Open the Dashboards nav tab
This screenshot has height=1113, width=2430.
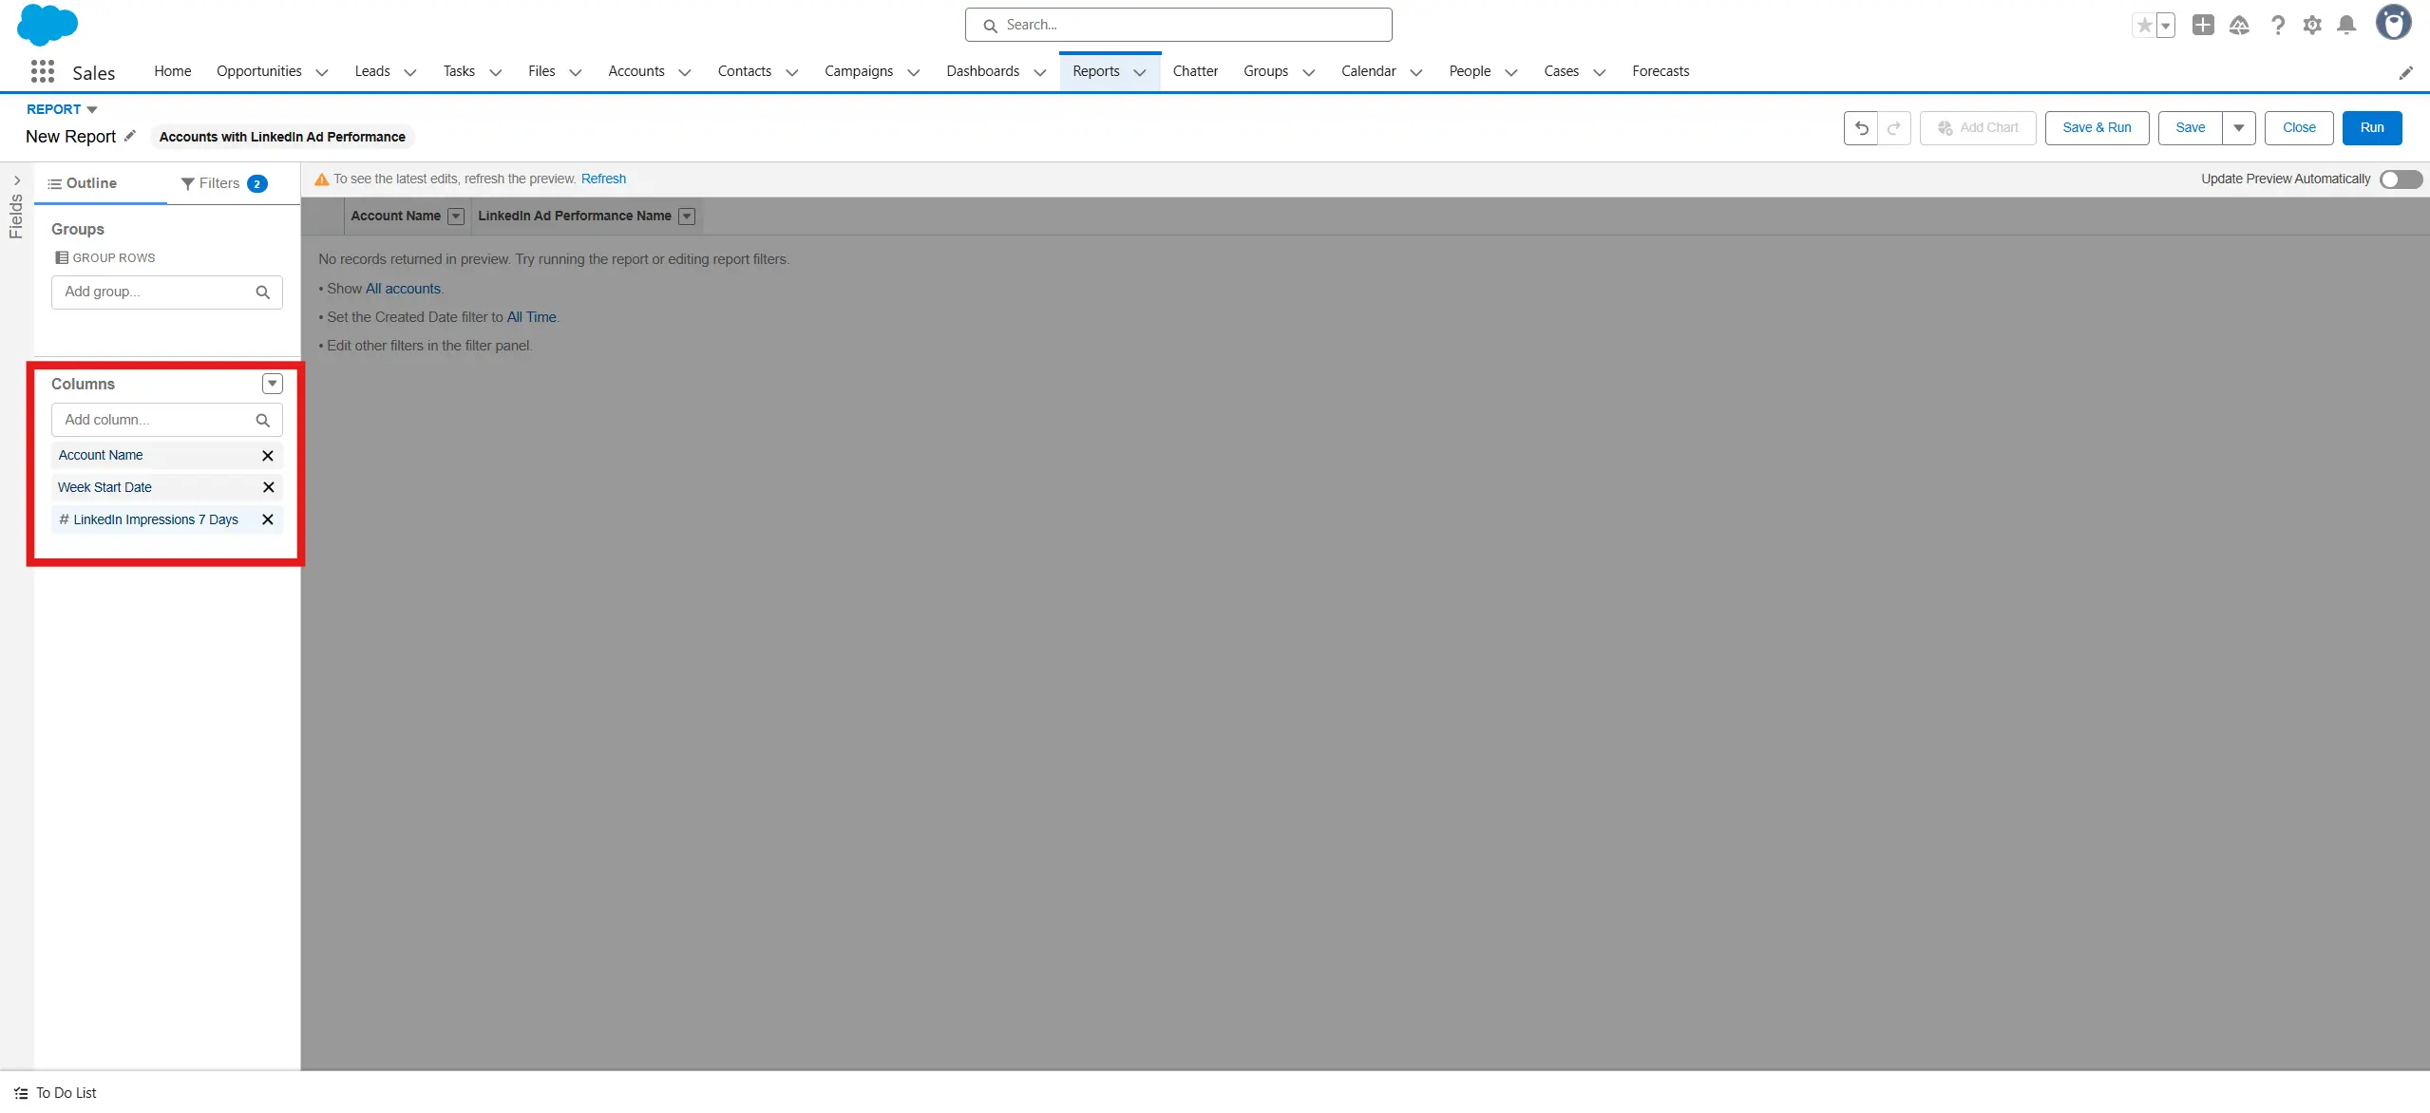click(982, 71)
